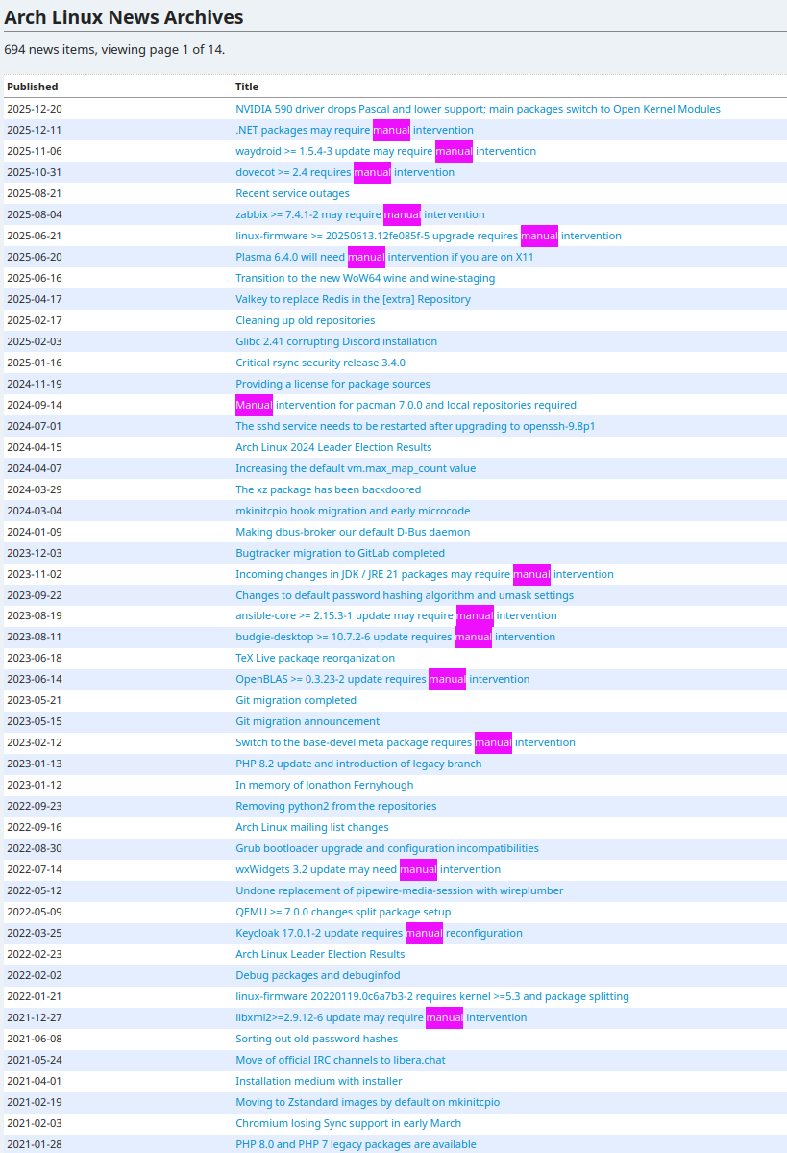Open the ansible-core >= 2.15.3-1 update article
The width and height of the screenshot is (787, 1153).
coord(396,615)
